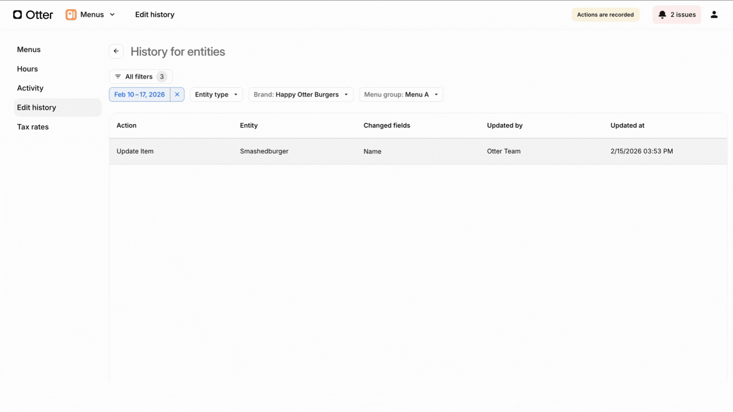Image resolution: width=733 pixels, height=412 pixels.
Task: Click the Actions are recorded badge
Action: (x=605, y=14)
